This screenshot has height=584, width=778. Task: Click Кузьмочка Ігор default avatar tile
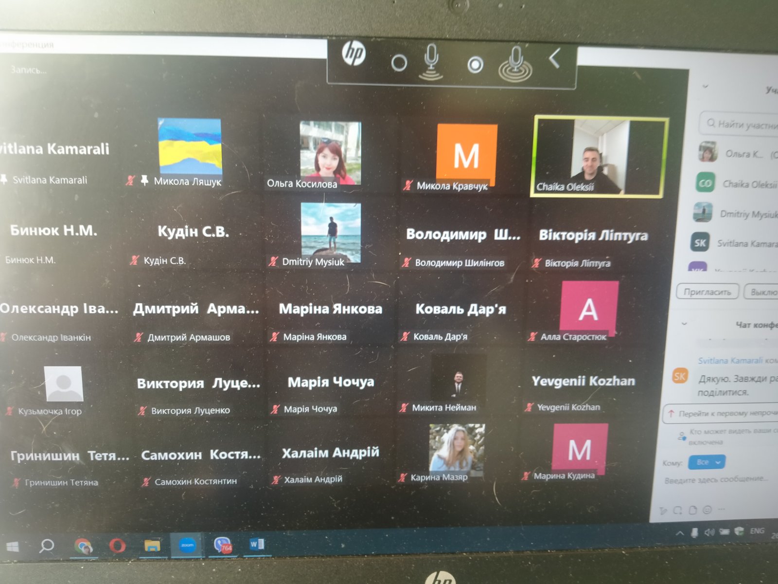(64, 384)
